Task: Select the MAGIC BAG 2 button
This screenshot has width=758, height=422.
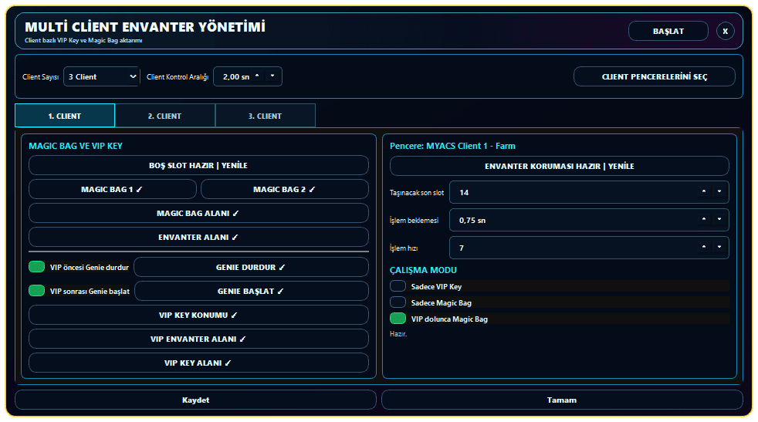Action: pos(284,189)
